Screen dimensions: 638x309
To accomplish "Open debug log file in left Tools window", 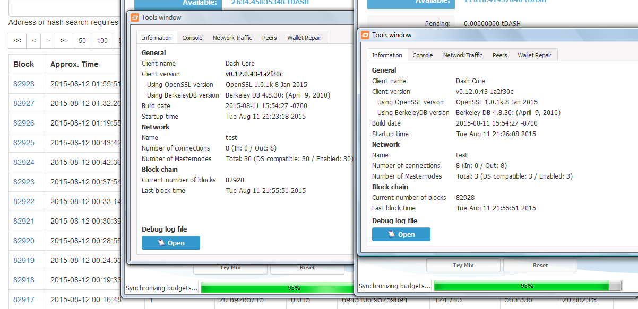I will pos(171,243).
